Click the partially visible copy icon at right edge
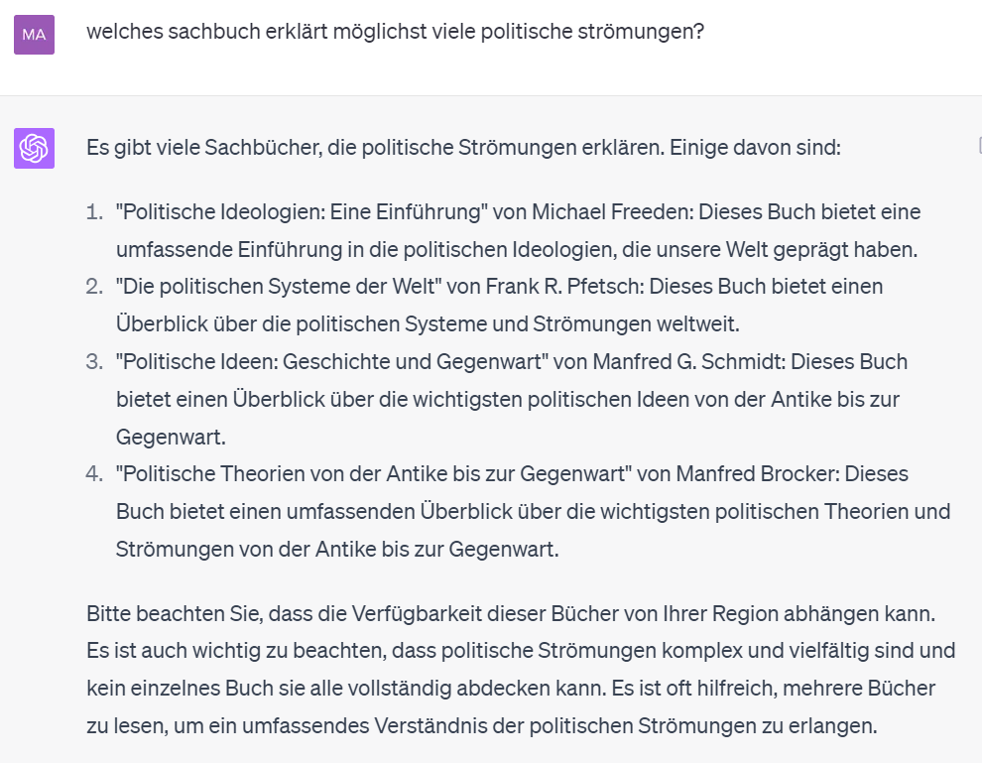The height and width of the screenshot is (763, 982). pos(979,145)
